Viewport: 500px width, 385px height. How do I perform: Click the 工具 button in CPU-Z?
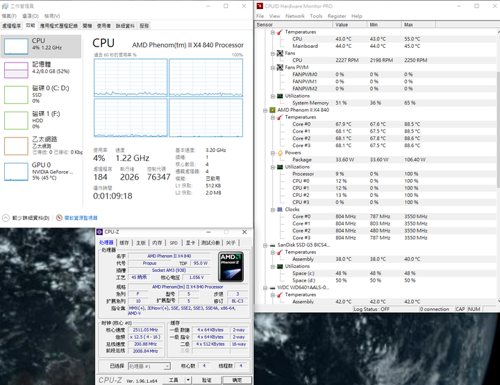174,380
